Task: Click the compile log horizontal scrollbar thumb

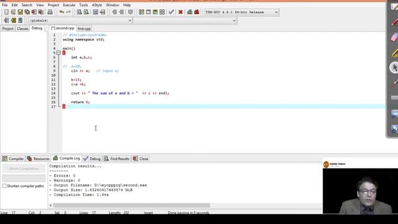Action: [131, 205]
